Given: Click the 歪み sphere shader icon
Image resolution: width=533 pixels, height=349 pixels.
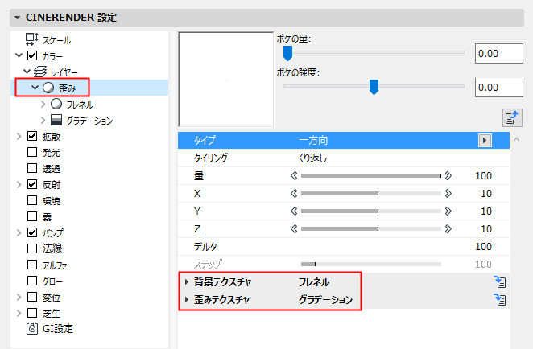Looking at the screenshot, I should coord(48,88).
